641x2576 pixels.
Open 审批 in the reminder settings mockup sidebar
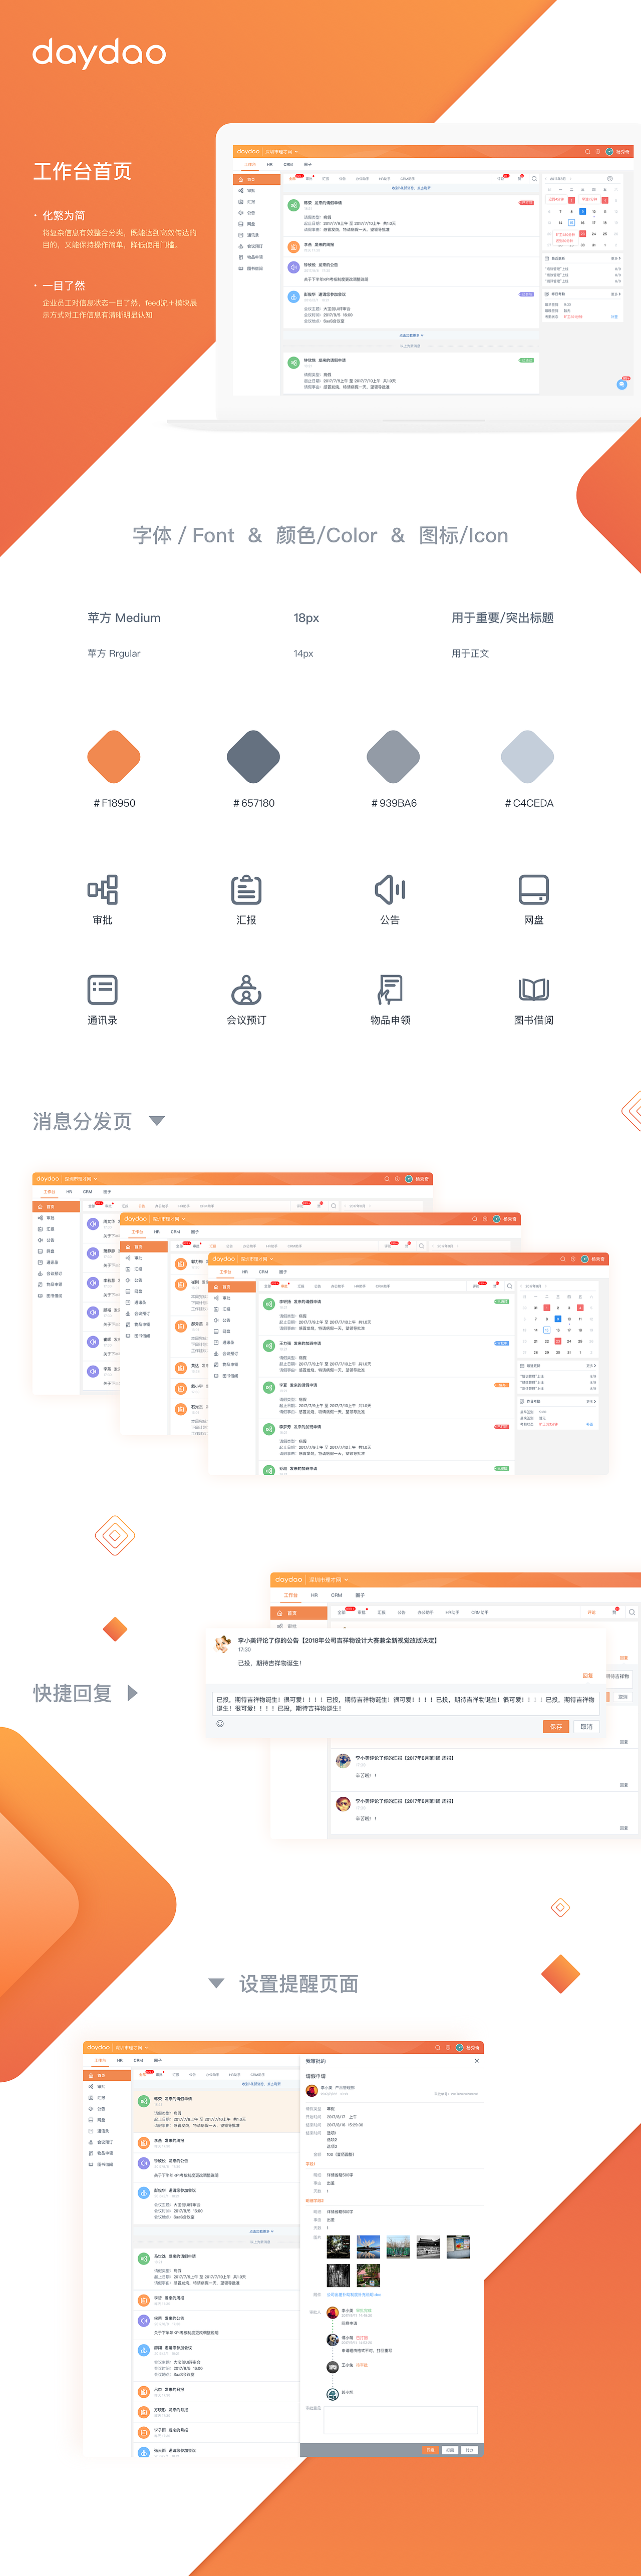coord(107,2087)
